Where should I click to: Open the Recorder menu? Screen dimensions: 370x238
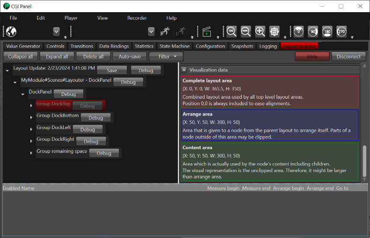point(137,18)
